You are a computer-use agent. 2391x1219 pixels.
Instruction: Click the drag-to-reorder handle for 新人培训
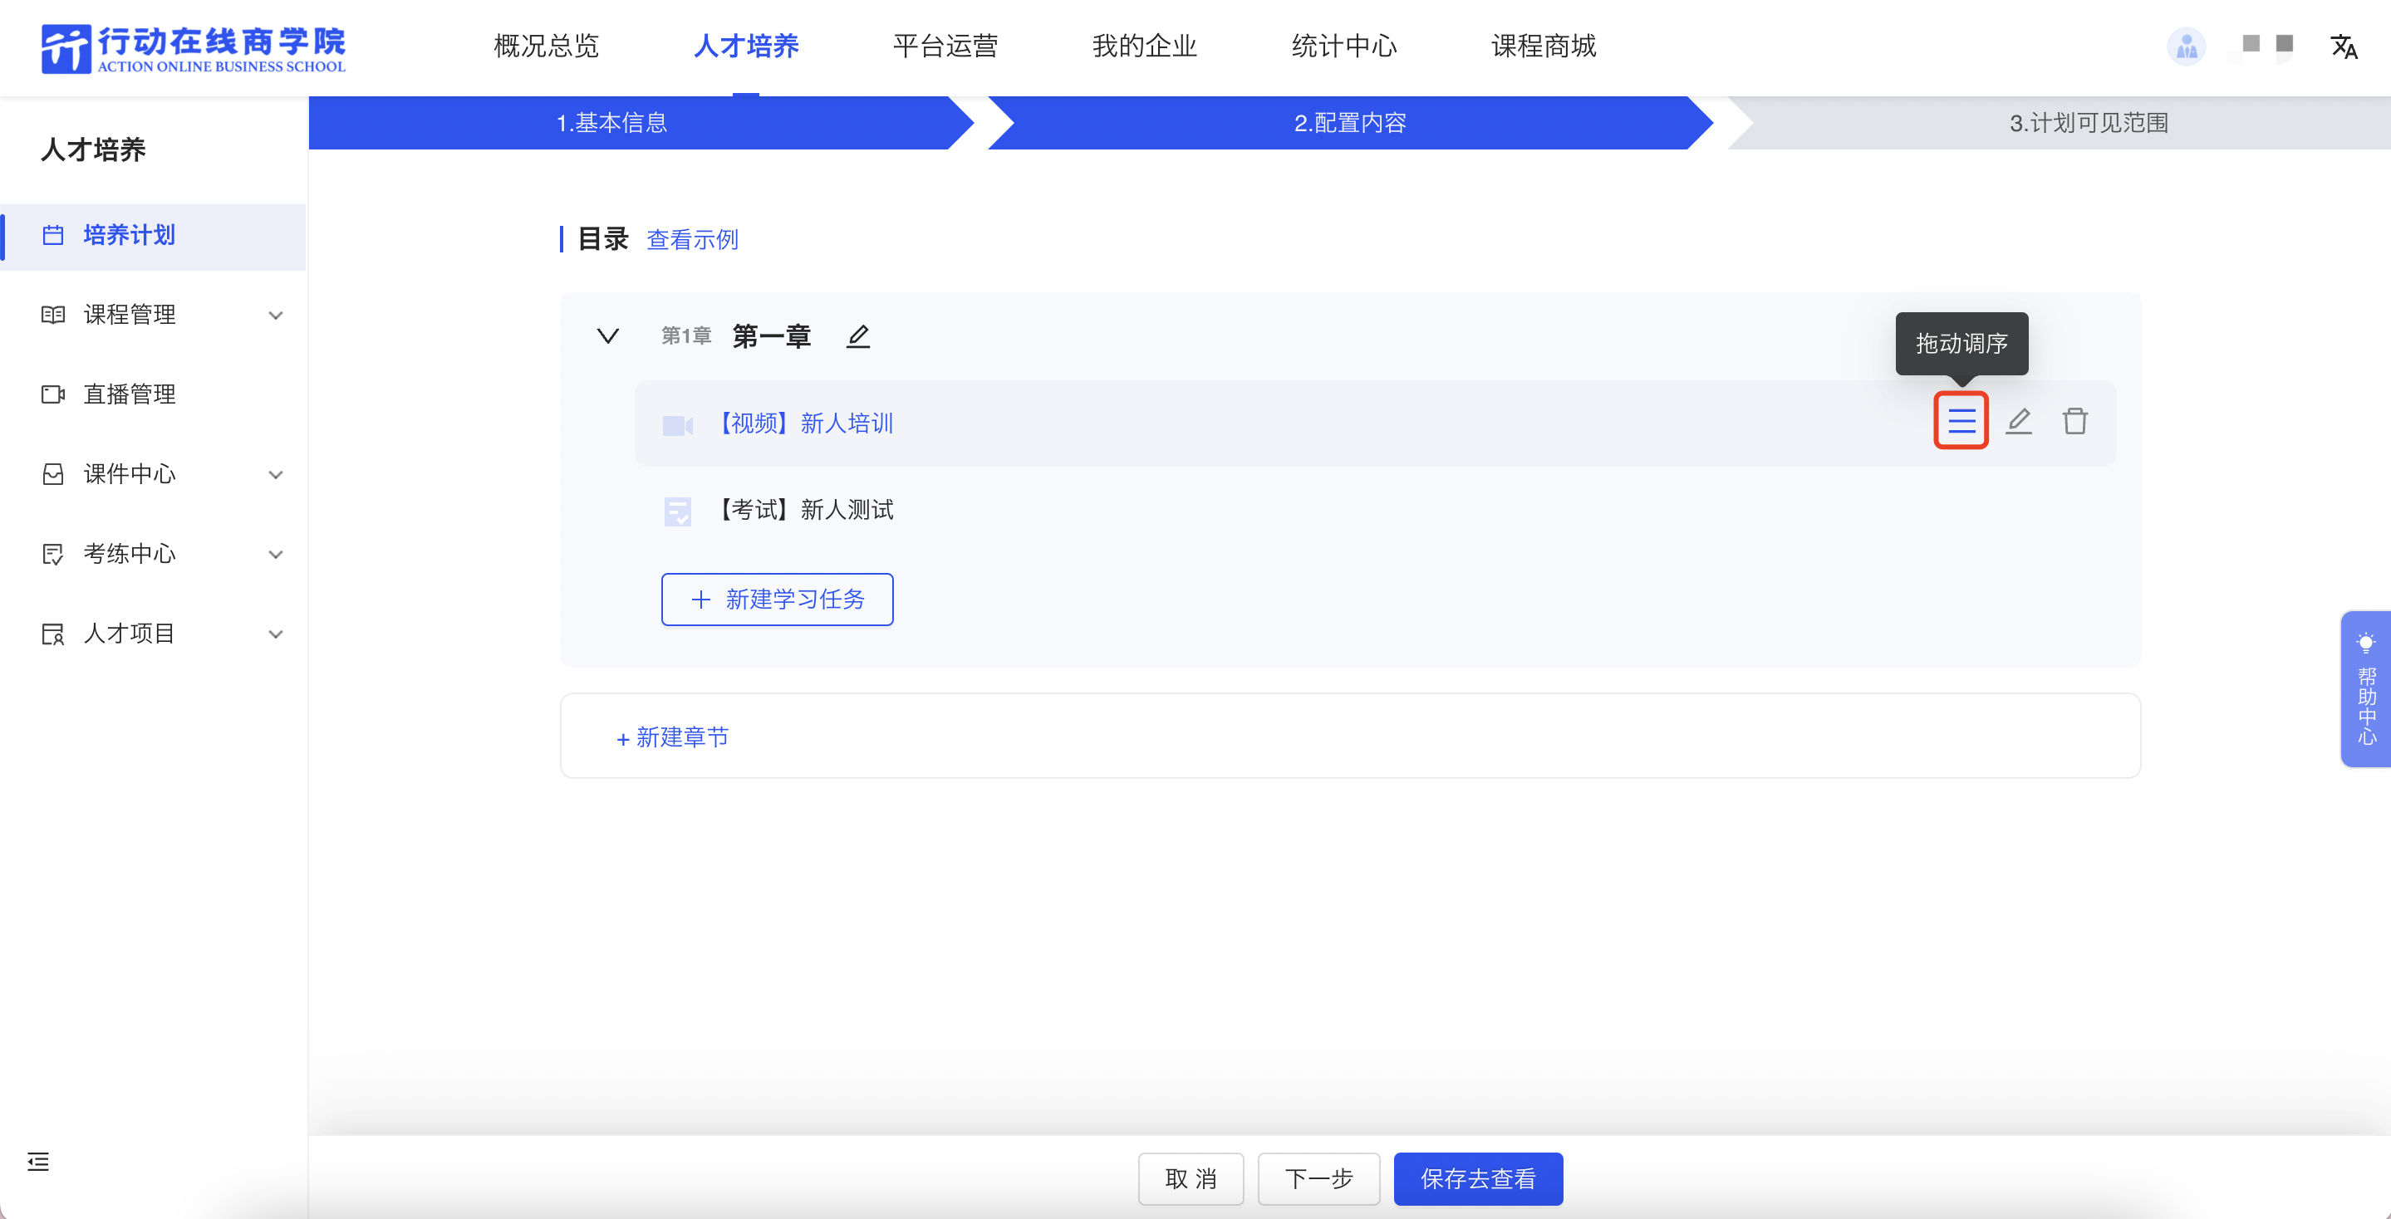(x=1961, y=421)
